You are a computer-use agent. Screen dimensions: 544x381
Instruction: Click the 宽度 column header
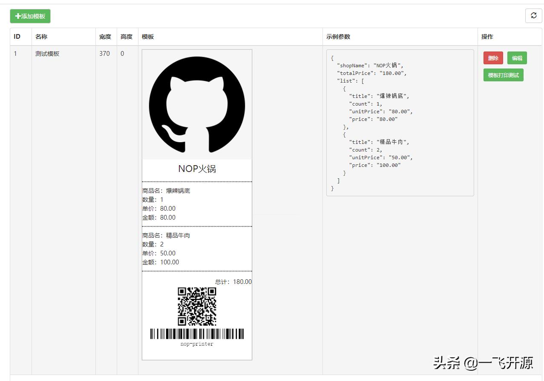click(106, 37)
